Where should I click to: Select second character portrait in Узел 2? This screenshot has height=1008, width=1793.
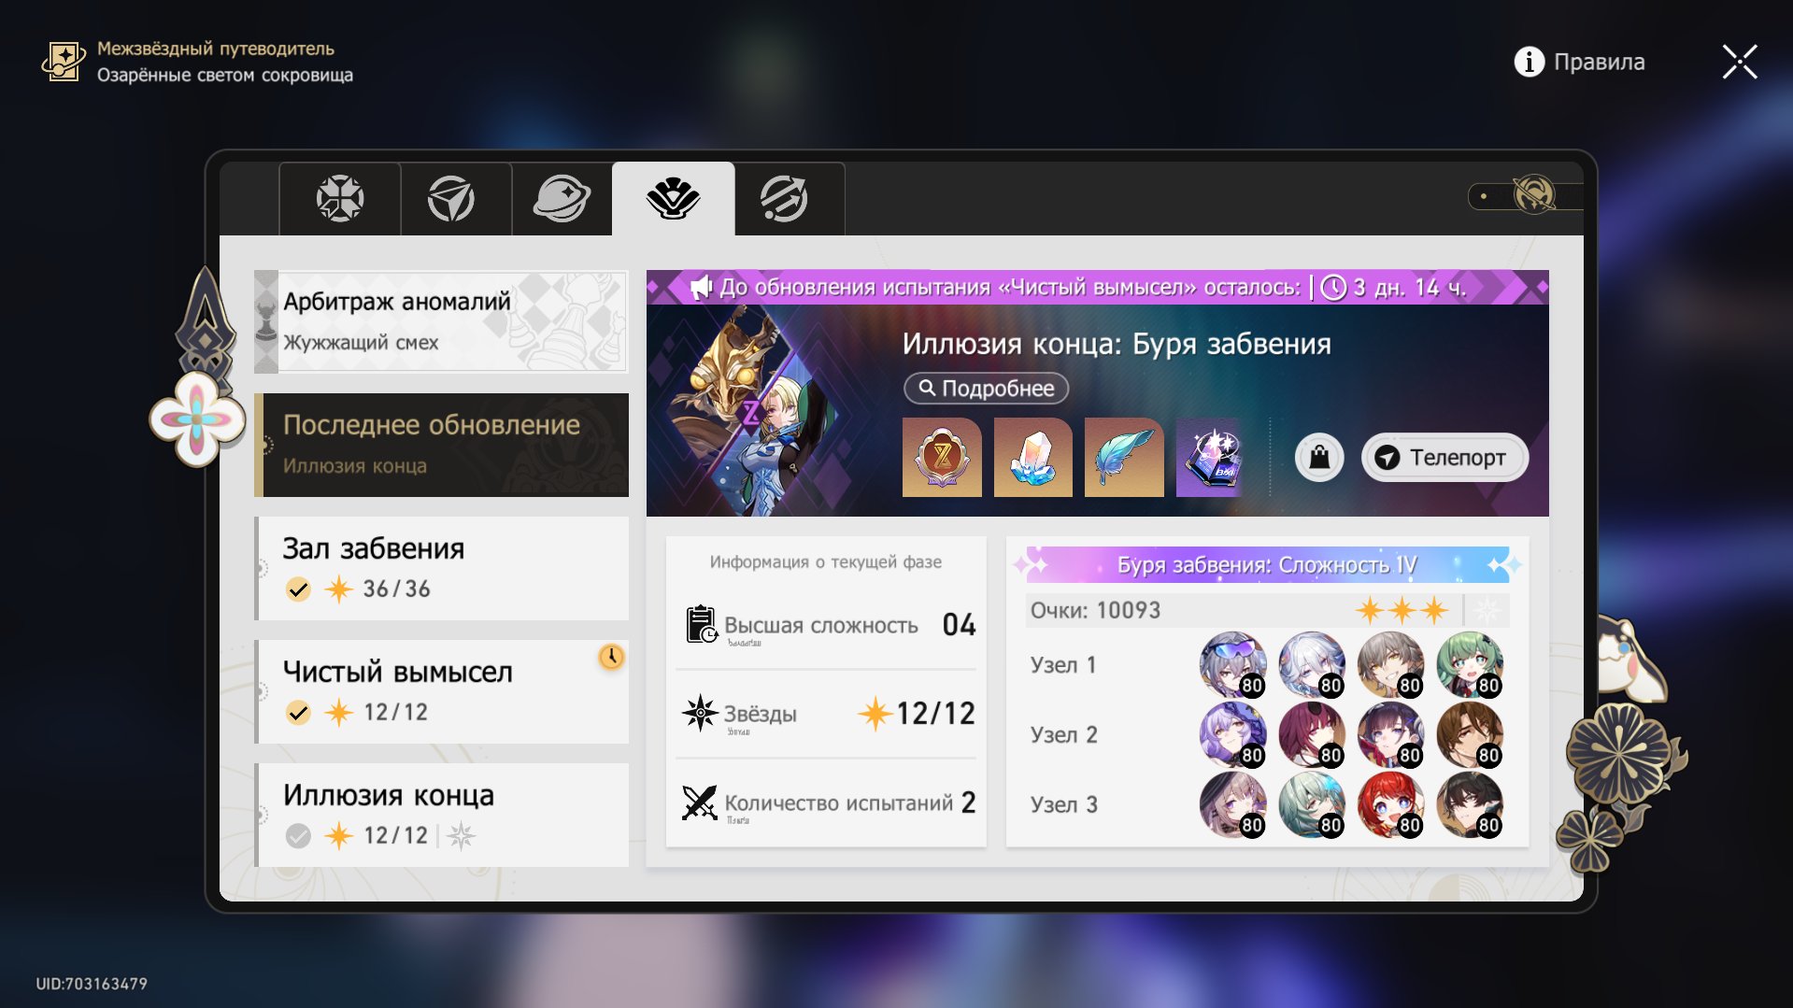[x=1312, y=735]
